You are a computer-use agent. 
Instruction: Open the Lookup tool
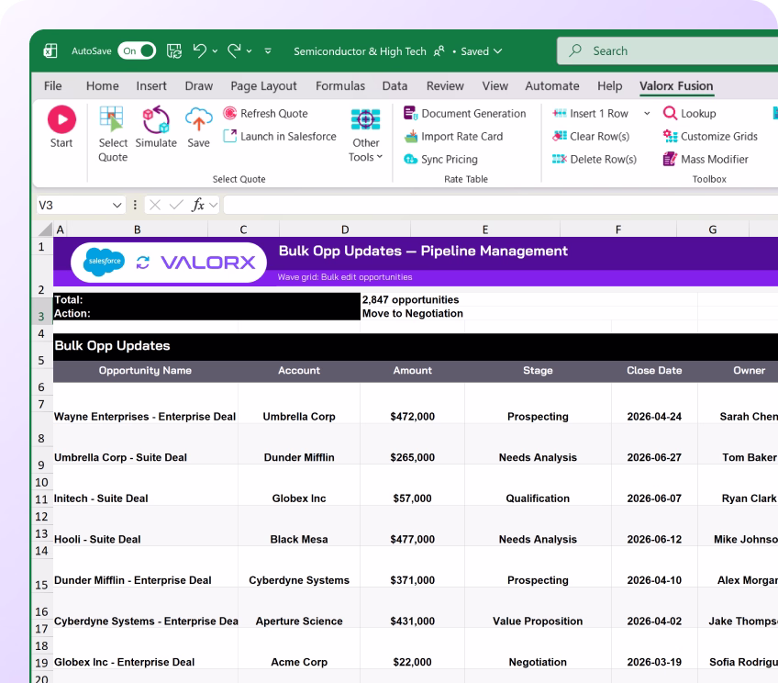690,113
